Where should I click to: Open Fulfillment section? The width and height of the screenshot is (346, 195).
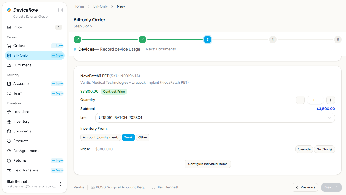35,65
